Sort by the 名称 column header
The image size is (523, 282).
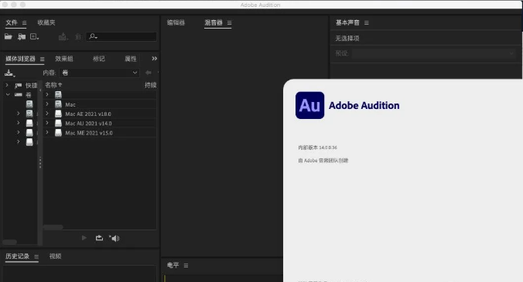tap(53, 85)
